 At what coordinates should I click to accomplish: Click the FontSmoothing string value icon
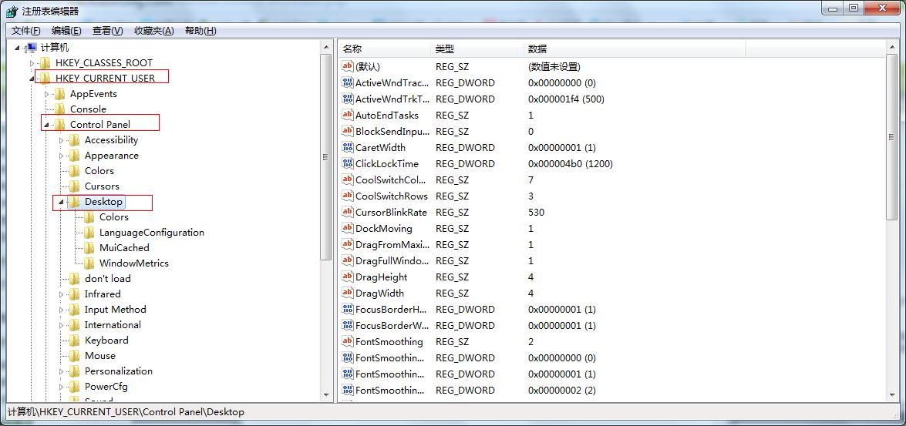click(347, 342)
